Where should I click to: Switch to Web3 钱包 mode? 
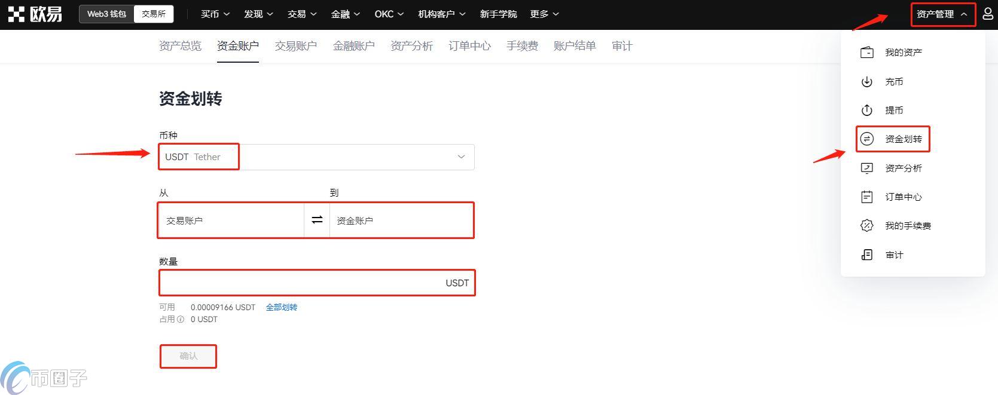coord(106,14)
